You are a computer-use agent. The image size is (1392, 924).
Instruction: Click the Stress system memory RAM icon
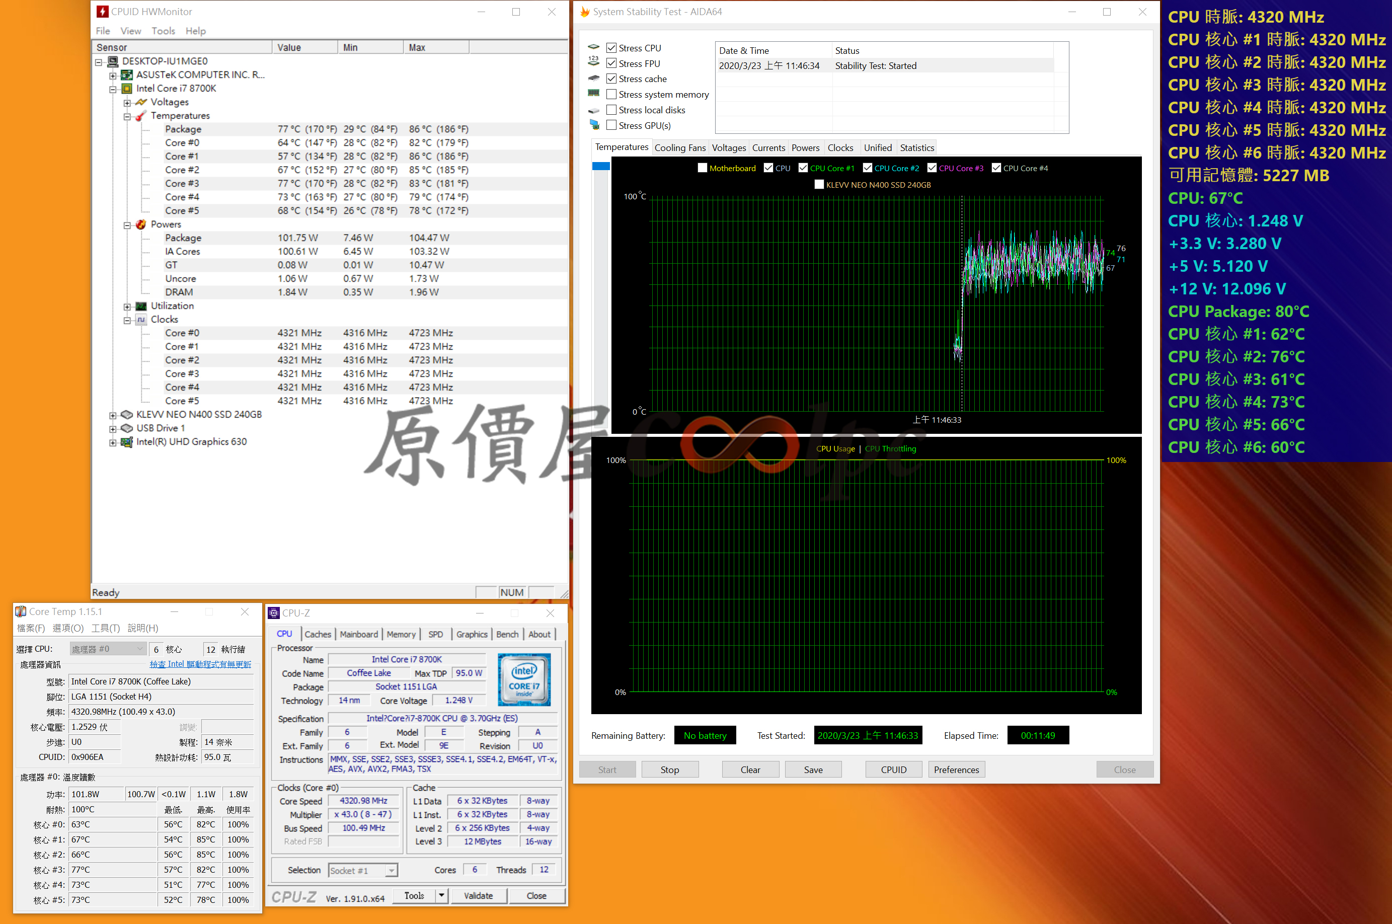(594, 93)
